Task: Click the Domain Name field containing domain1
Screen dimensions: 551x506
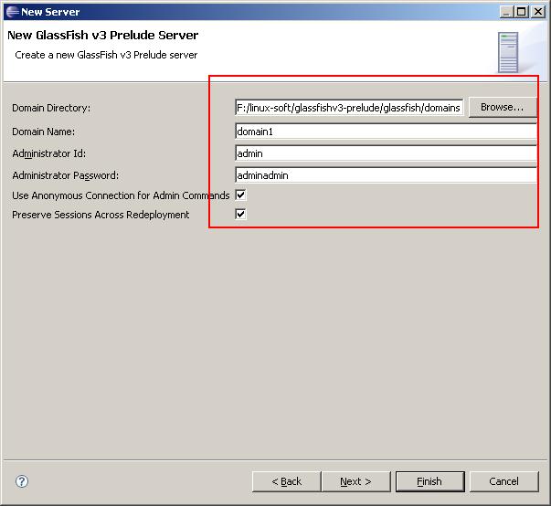Action: [386, 132]
